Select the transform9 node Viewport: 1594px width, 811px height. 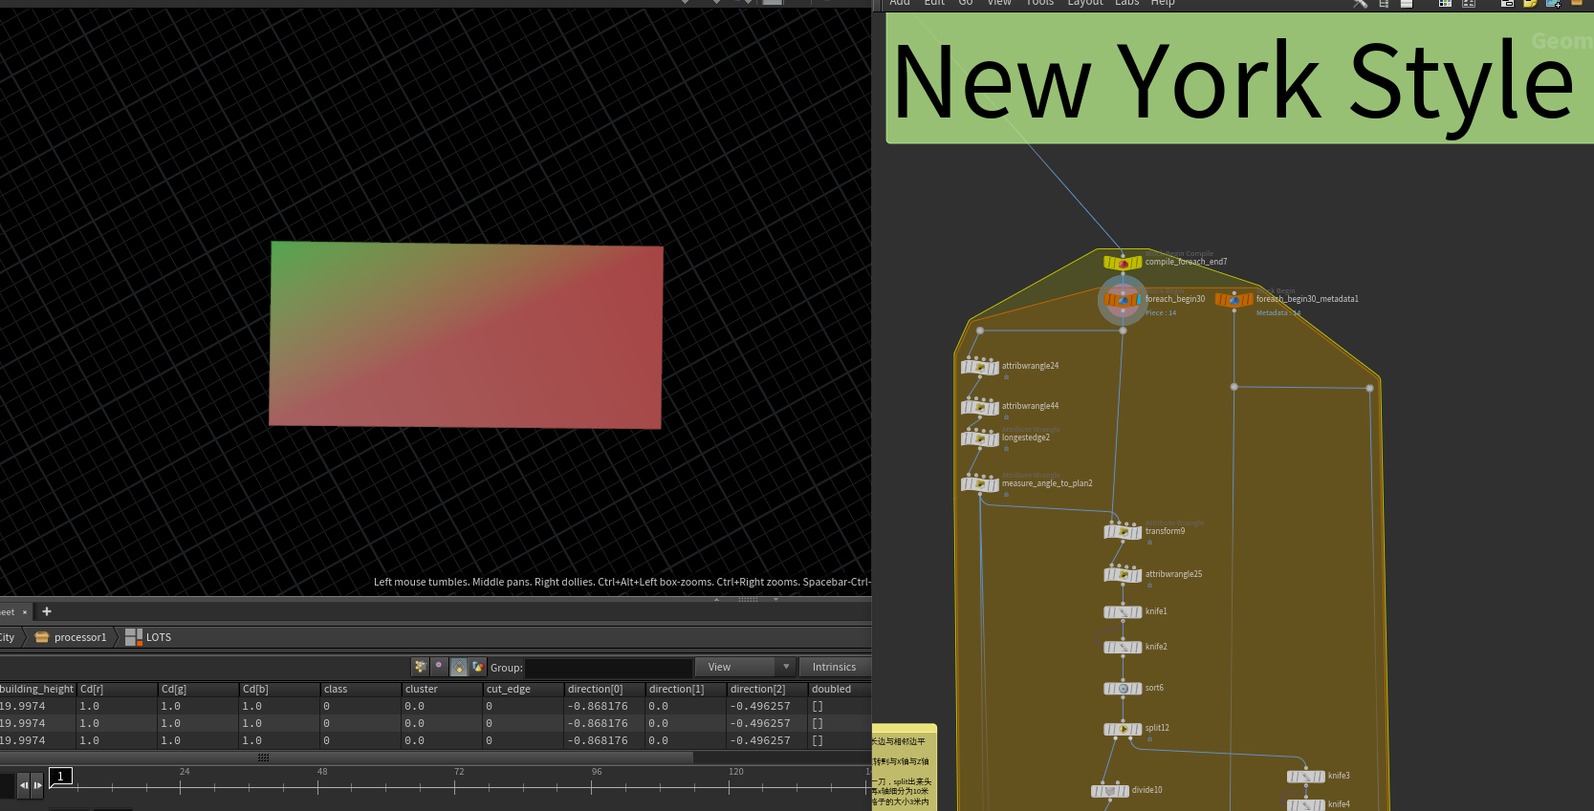1123,532
